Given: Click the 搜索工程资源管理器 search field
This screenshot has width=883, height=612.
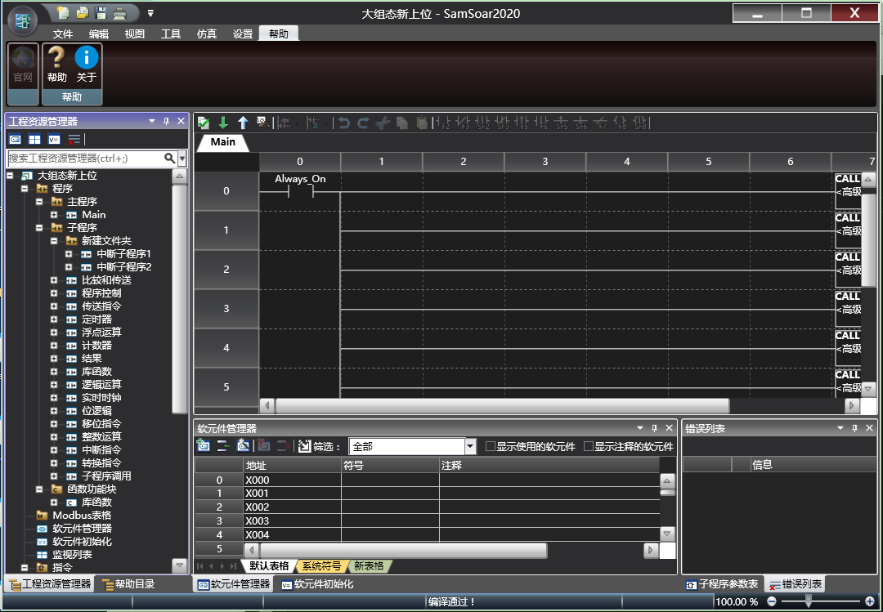Looking at the screenshot, I should point(84,158).
